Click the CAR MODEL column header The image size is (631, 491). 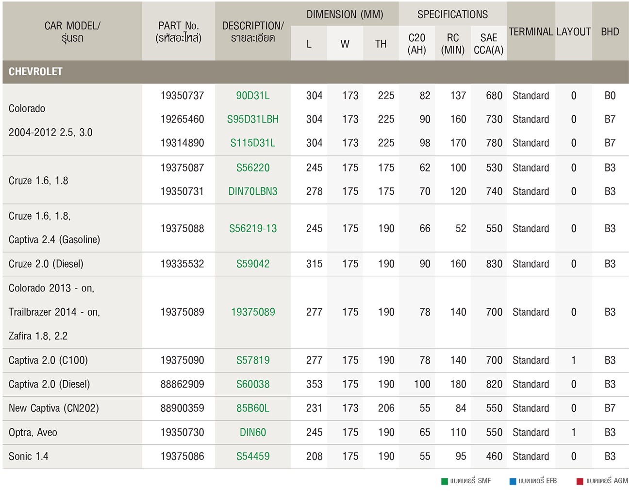pos(72,32)
